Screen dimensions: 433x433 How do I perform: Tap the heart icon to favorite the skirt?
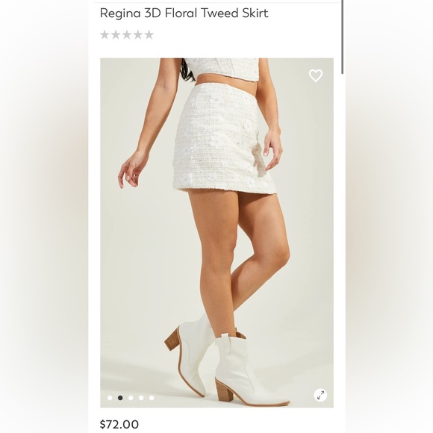tap(315, 75)
